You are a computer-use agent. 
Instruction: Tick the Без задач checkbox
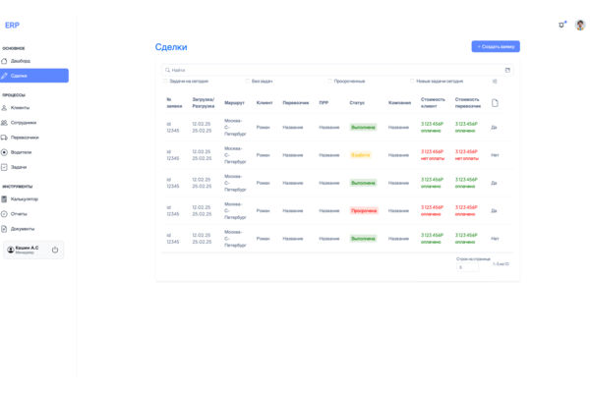pos(248,82)
